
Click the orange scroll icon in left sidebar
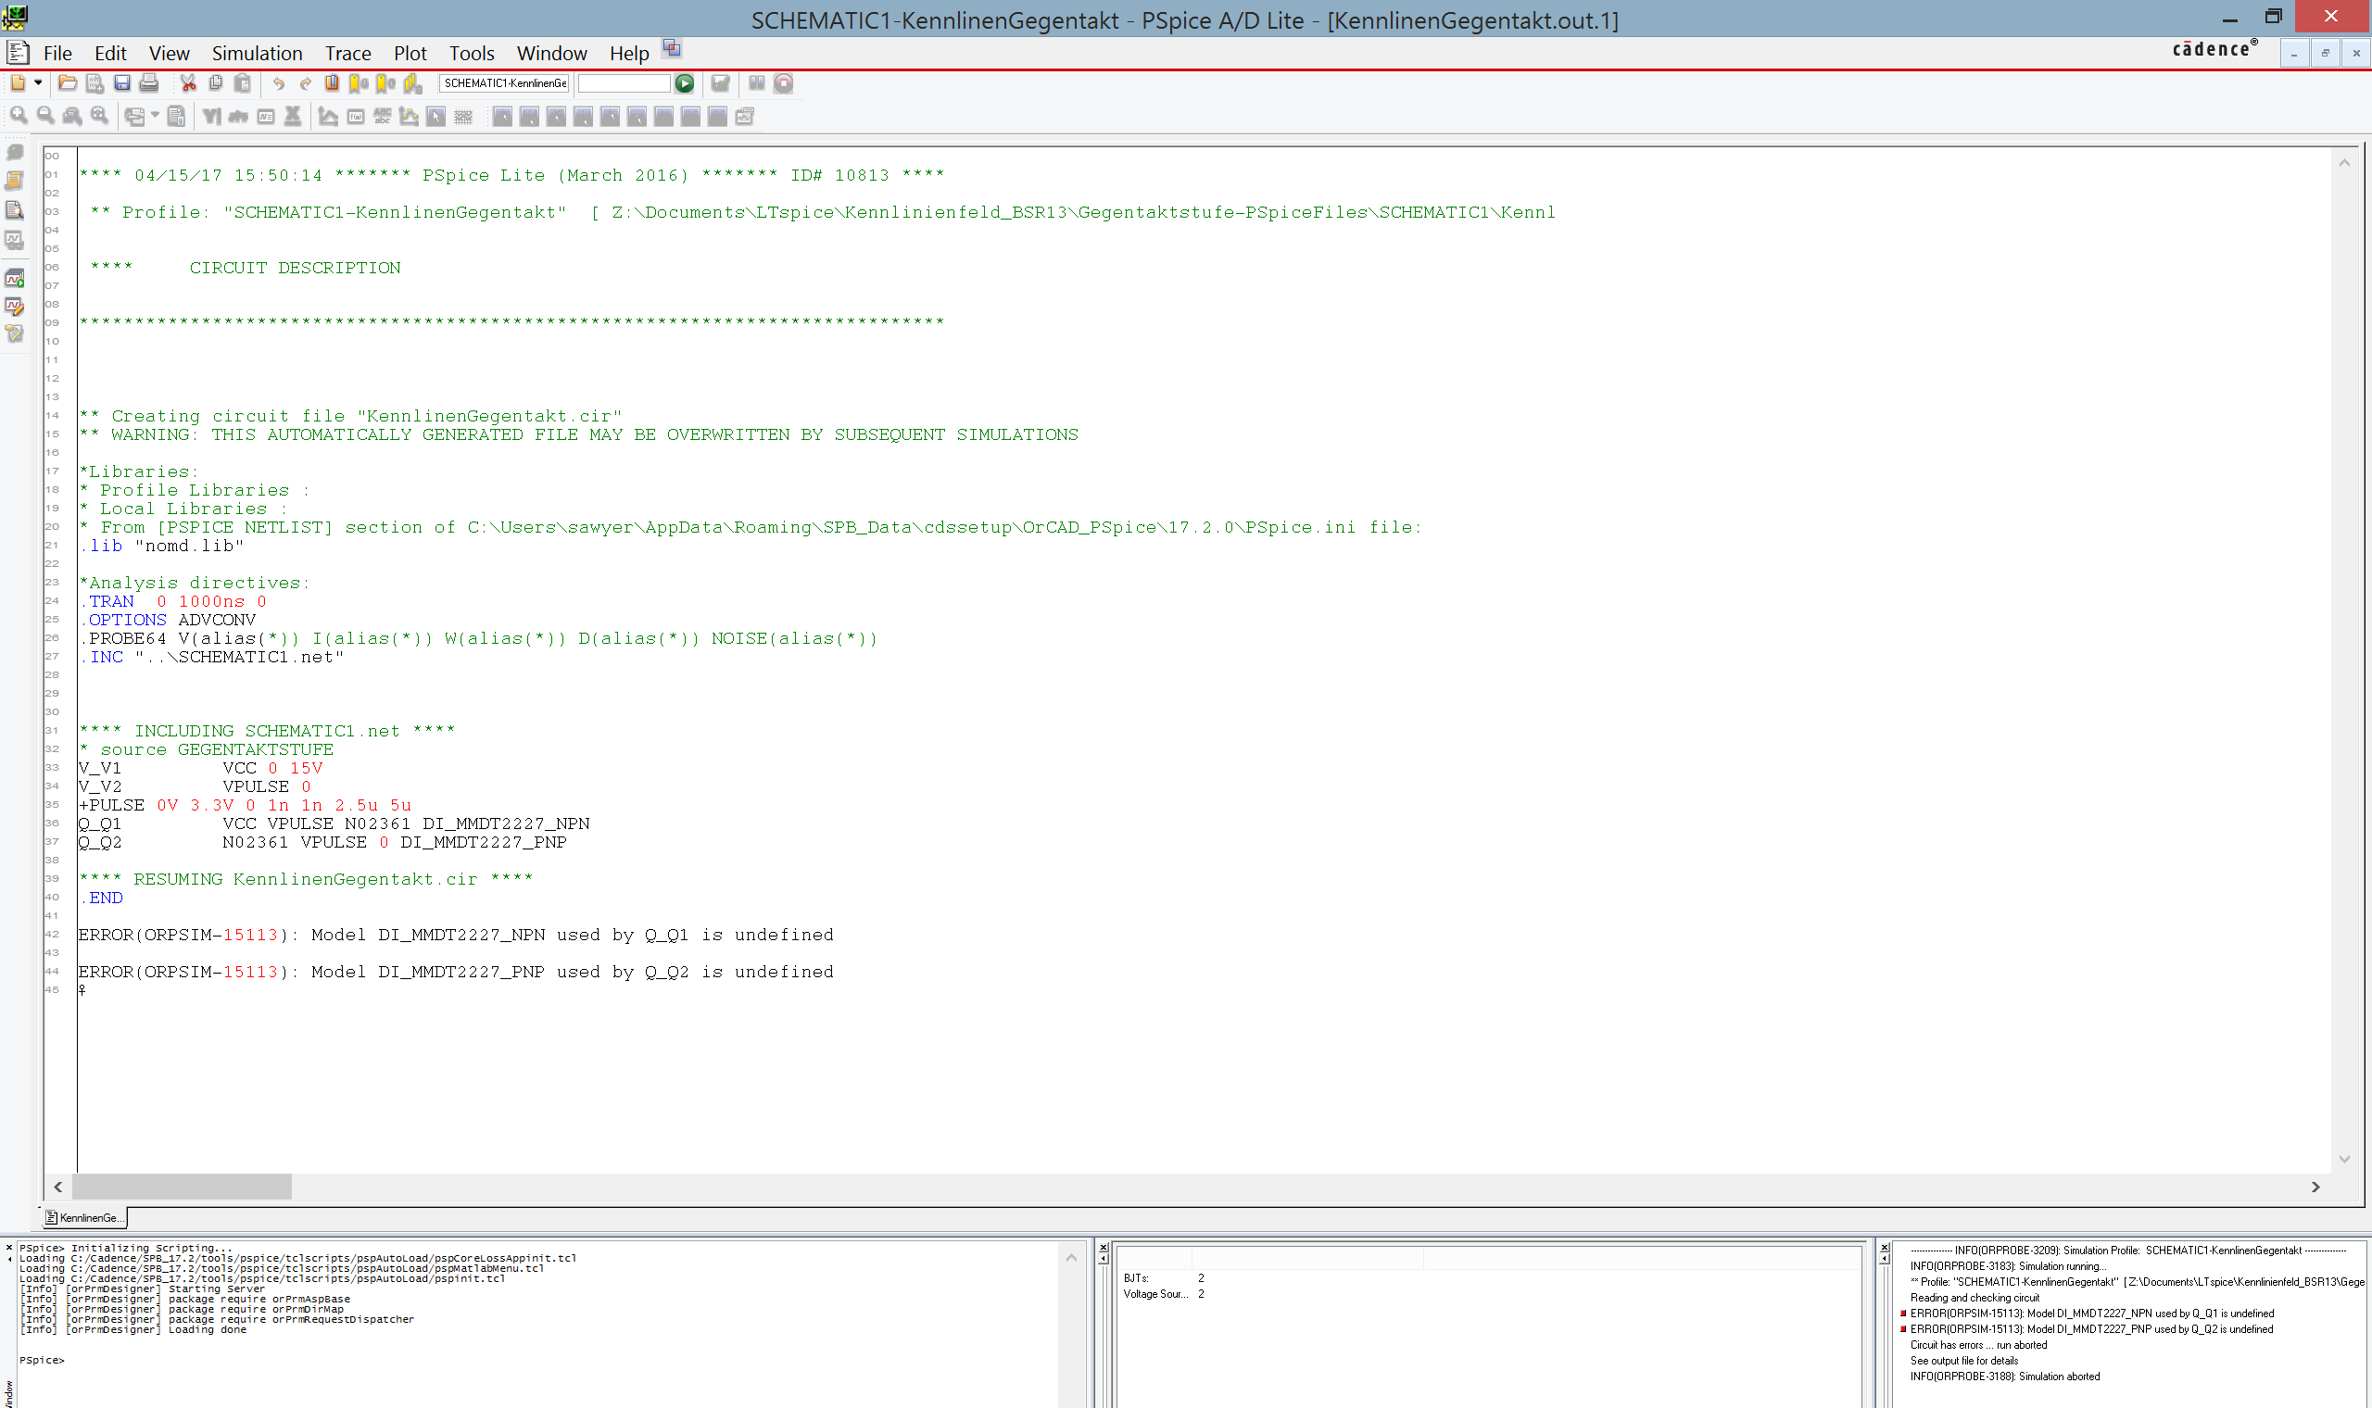tap(14, 182)
